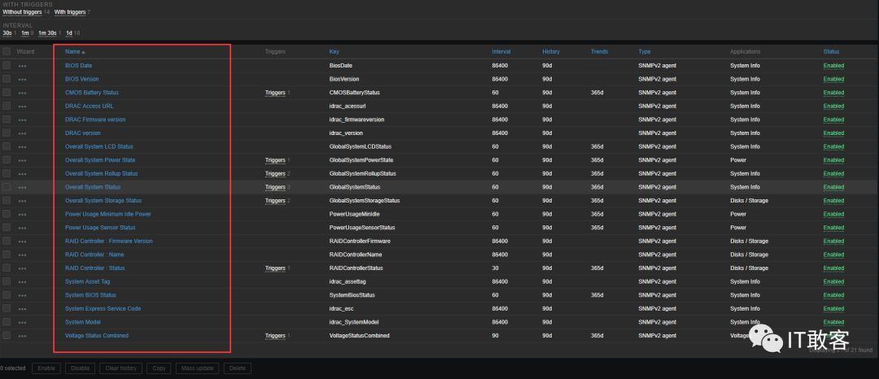The height and width of the screenshot is (379, 879).
Task: Sort items by Interval column header
Action: [501, 51]
